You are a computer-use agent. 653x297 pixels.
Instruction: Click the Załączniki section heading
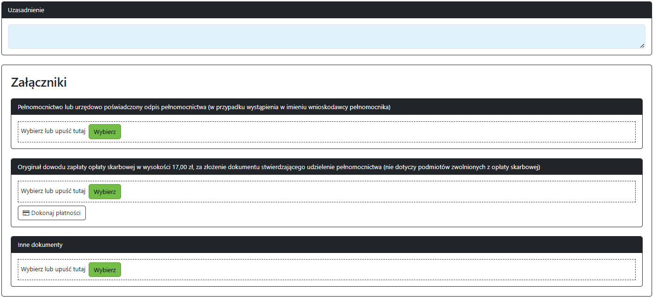(38, 83)
